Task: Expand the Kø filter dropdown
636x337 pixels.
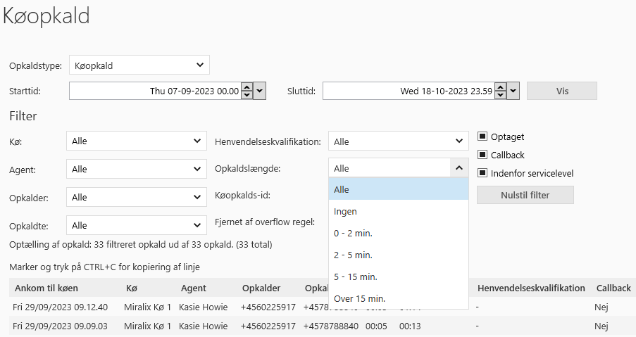Action: pos(136,141)
